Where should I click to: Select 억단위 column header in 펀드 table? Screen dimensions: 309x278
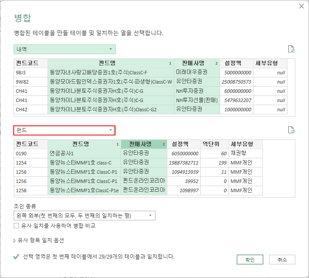214,144
